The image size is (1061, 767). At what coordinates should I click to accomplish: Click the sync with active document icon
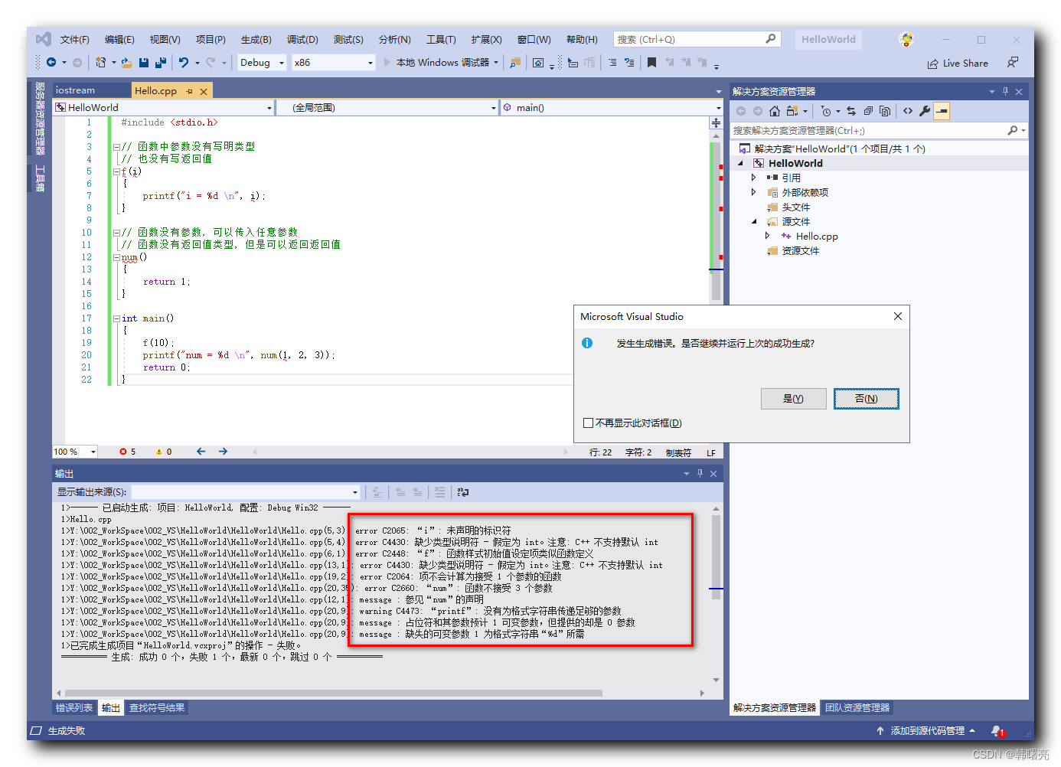coord(851,111)
